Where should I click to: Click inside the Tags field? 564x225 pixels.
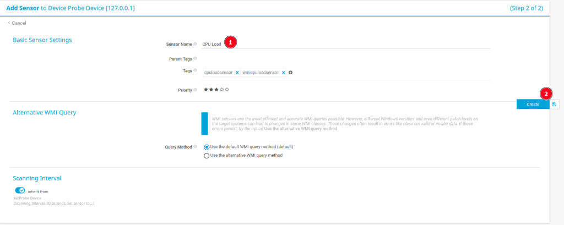tap(386, 73)
